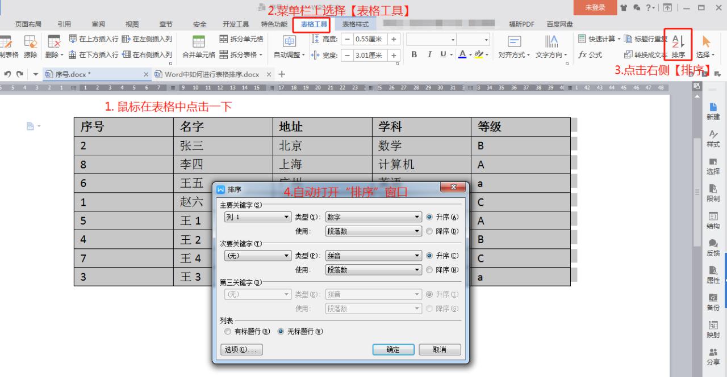This screenshot has width=727, height=377.
Task: Select 升序(A) for primary key
Action: [x=442, y=217]
